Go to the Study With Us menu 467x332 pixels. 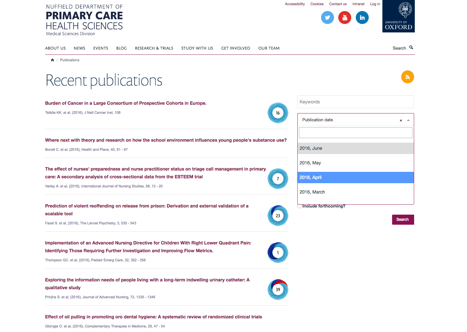[x=197, y=48]
